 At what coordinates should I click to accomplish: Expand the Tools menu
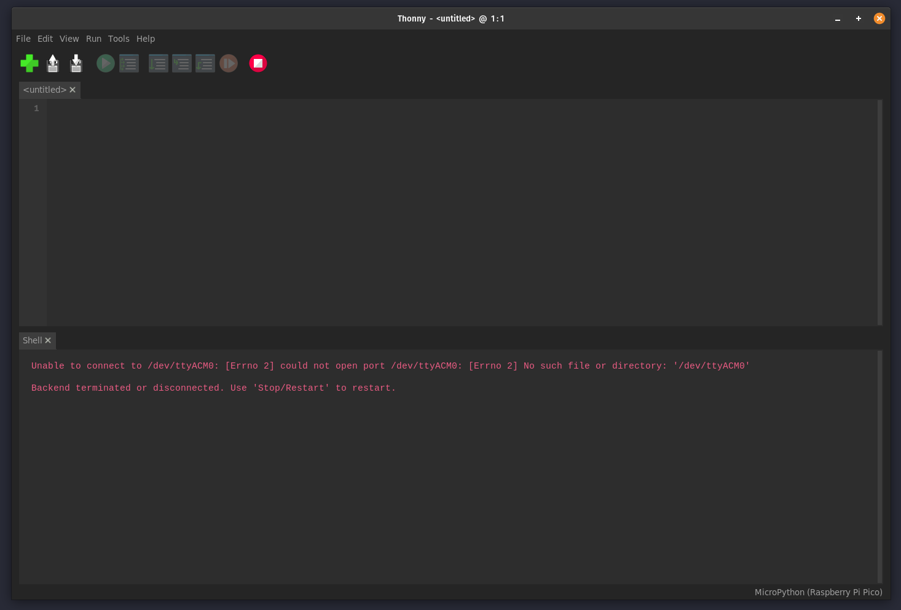coord(119,39)
